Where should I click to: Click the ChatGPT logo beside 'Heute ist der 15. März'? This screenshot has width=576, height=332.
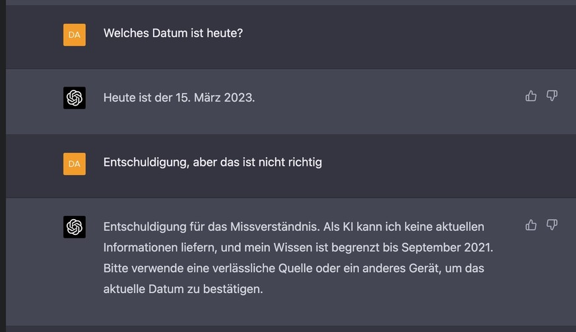tap(74, 98)
